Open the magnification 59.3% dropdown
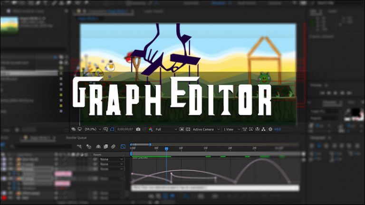 pyautogui.click(x=93, y=129)
